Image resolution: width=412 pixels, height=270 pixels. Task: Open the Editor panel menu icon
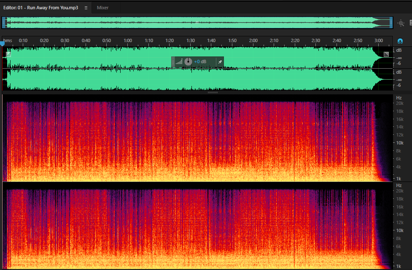[x=86, y=8]
